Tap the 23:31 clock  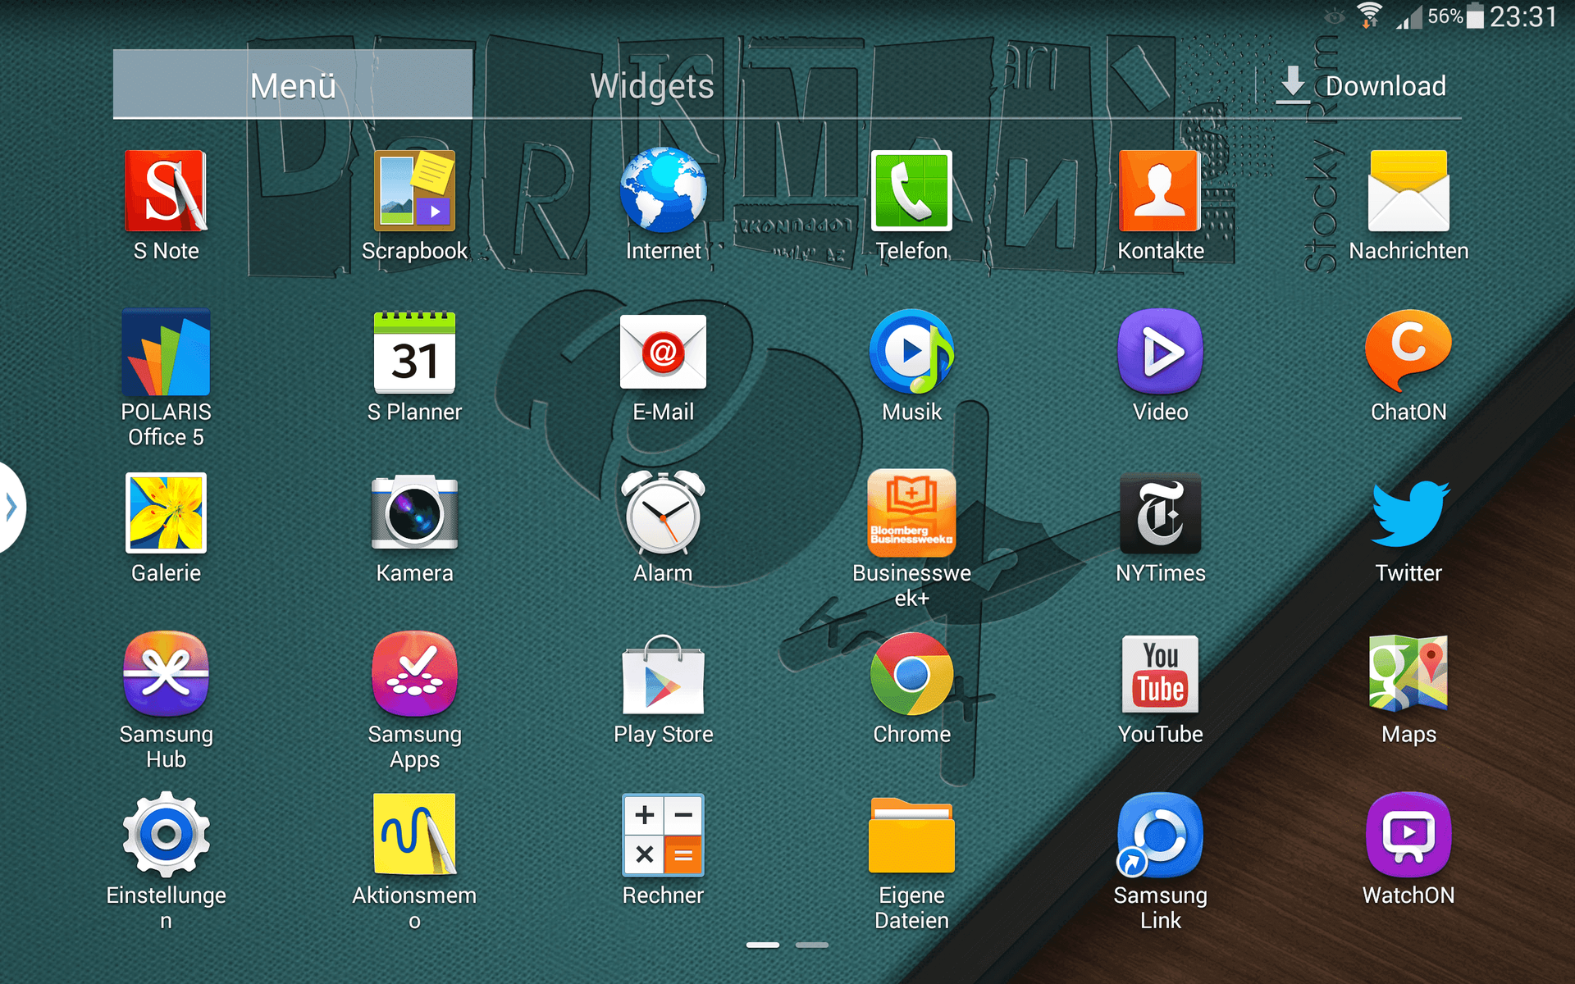[1523, 17]
